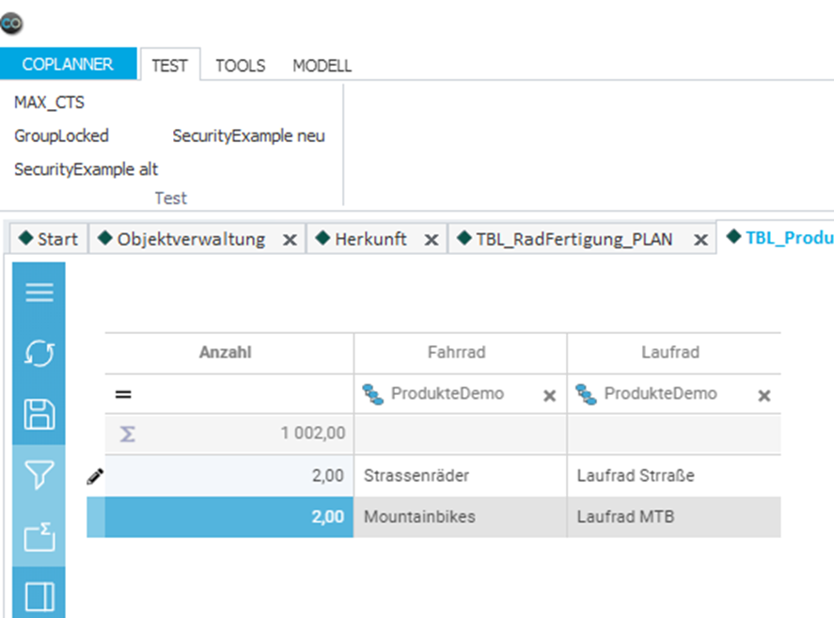Toggle the filter funnel icon

pyautogui.click(x=39, y=475)
